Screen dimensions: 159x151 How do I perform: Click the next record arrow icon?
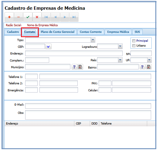[65, 17]
